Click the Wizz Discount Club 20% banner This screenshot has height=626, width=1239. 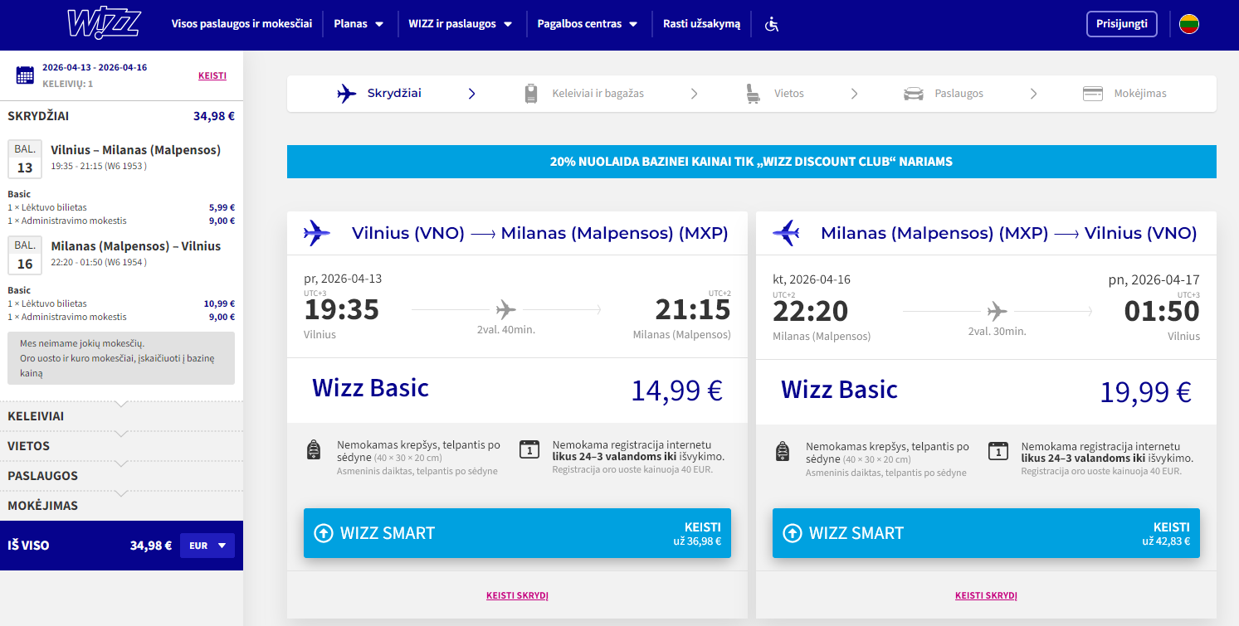(751, 162)
